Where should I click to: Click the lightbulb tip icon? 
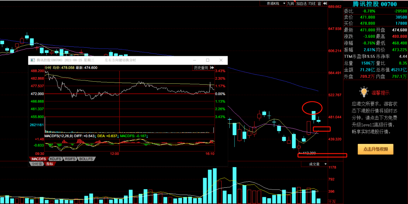tap(364, 92)
